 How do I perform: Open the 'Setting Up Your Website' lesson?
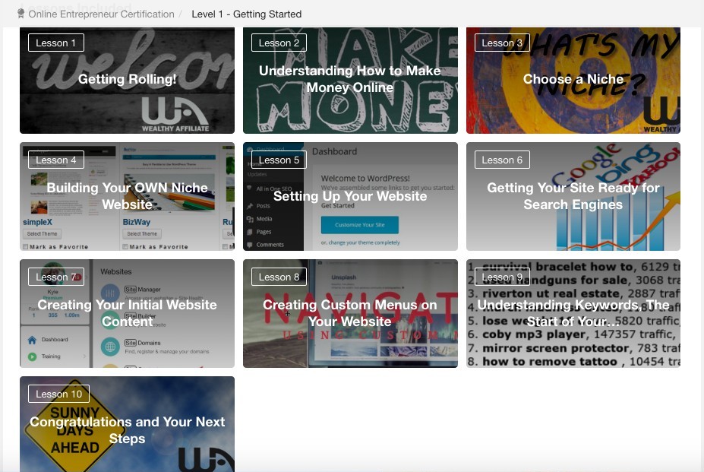[350, 196]
